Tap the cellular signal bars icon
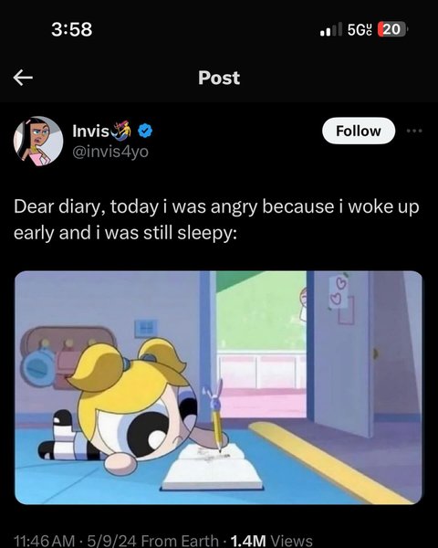 [330, 29]
